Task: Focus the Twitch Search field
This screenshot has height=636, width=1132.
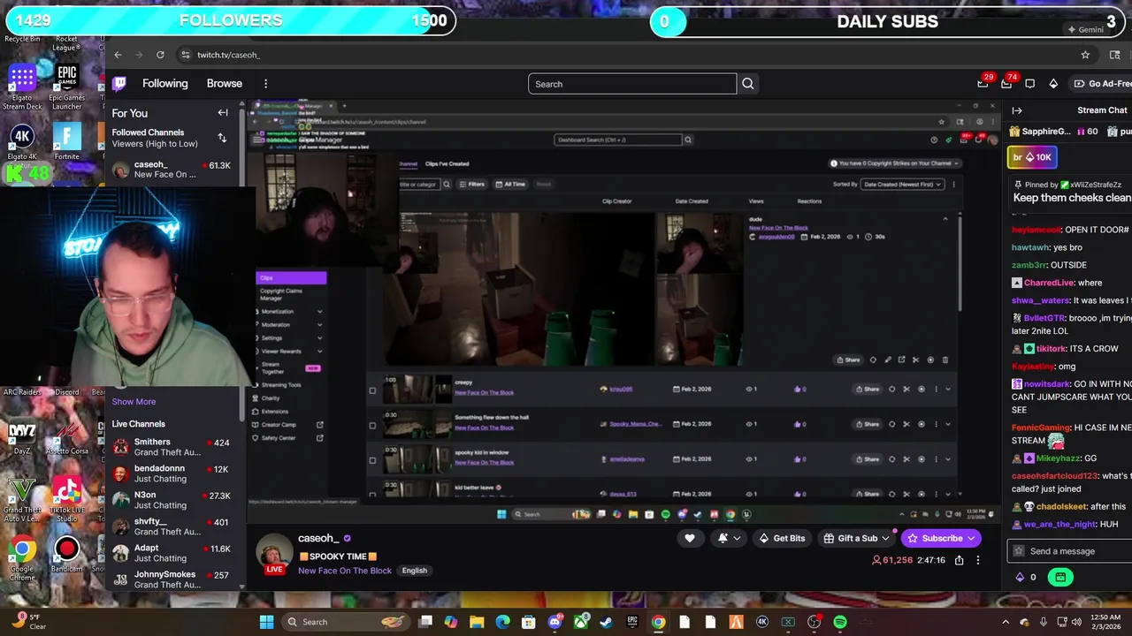Action: point(632,84)
